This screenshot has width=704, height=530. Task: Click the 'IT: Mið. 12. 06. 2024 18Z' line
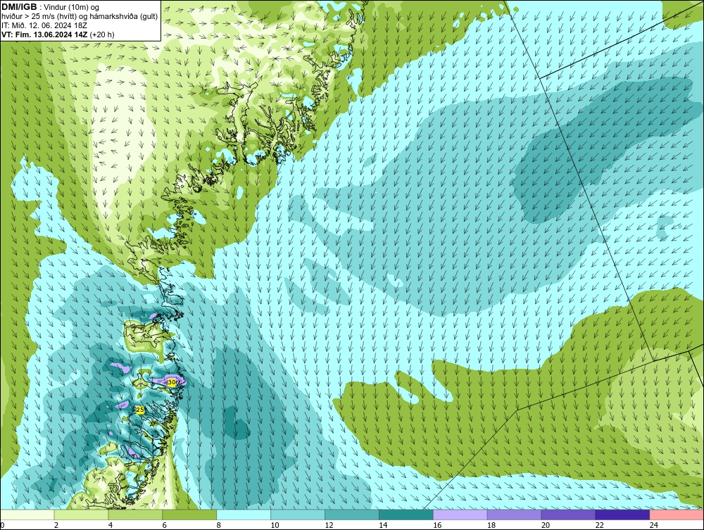[x=44, y=25]
